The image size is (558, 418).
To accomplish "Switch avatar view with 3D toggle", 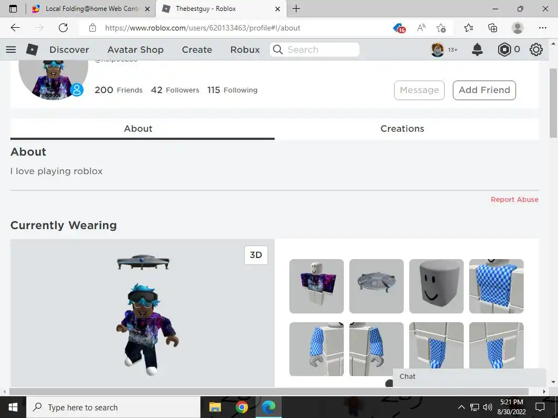I will (256, 255).
